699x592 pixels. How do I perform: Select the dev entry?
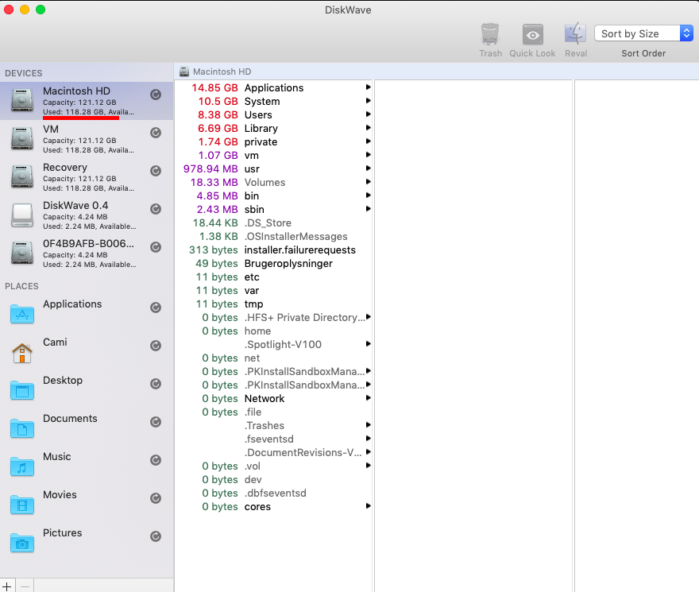(274, 480)
